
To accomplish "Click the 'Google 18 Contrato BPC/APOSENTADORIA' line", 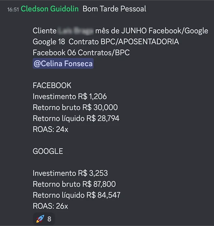I will (106, 42).
